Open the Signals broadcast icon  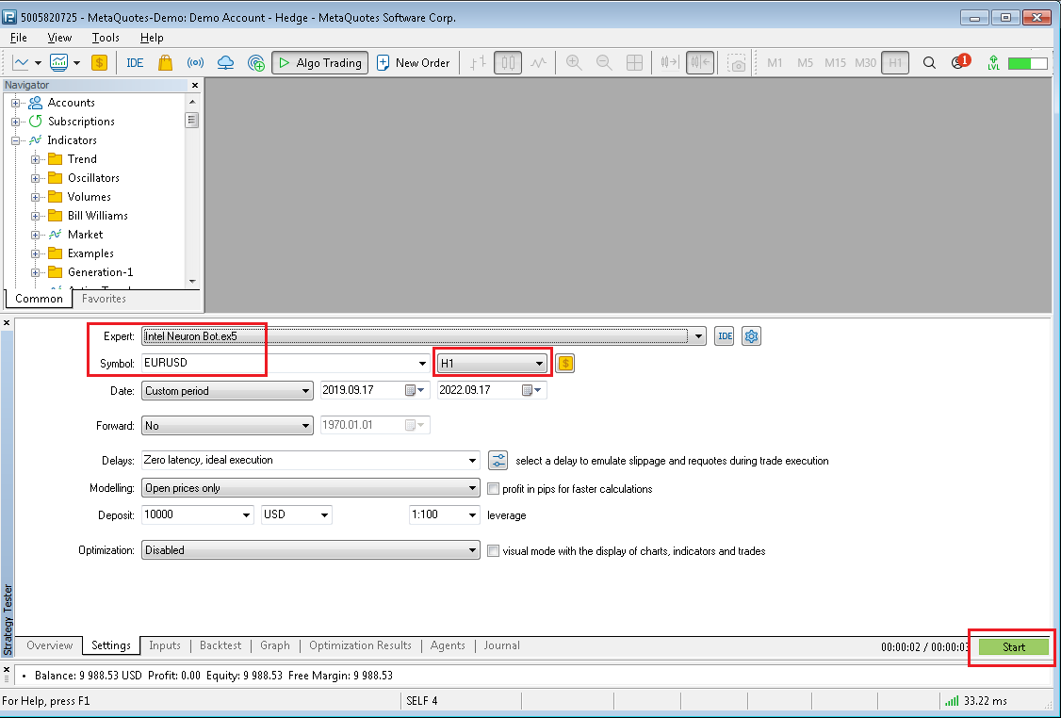click(x=195, y=63)
